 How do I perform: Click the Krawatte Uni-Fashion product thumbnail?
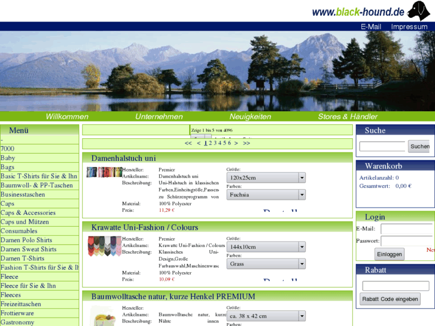(105, 246)
